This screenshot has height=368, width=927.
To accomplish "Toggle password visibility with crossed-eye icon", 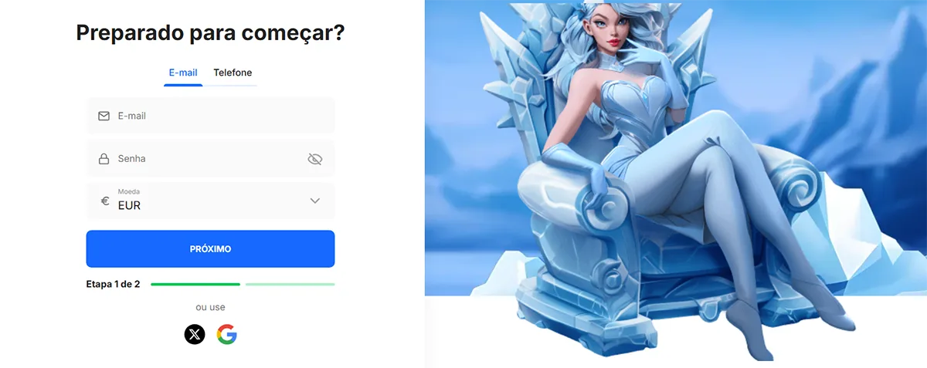I will (314, 159).
